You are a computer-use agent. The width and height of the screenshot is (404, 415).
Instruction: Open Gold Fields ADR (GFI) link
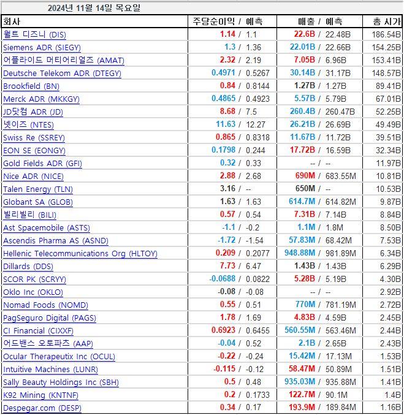click(43, 163)
